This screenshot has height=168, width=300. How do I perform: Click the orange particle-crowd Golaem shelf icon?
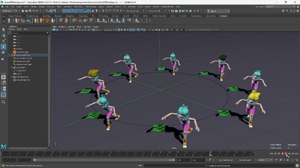[47, 21]
